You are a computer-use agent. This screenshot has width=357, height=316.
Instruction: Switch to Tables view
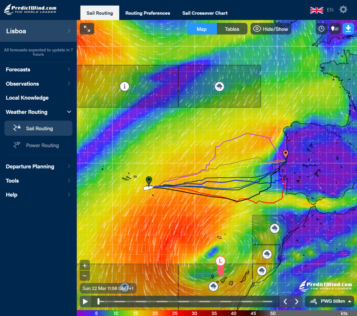point(232,29)
